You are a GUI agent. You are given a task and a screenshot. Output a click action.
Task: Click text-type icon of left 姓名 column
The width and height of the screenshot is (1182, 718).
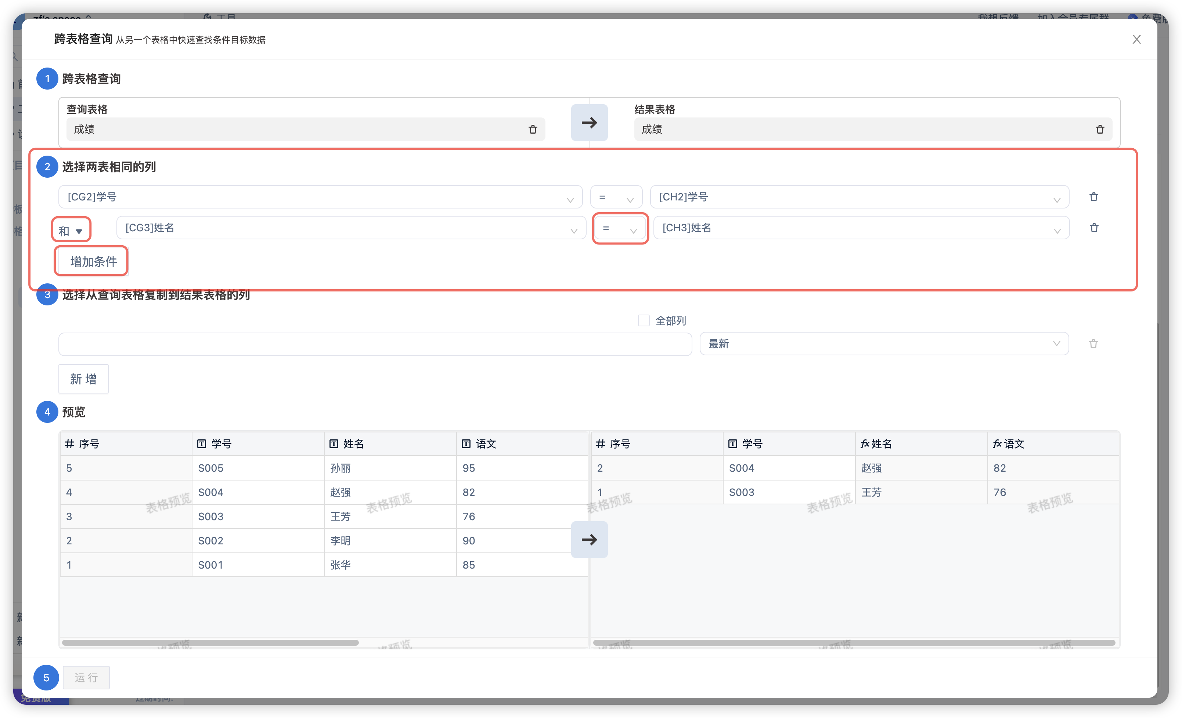pos(334,444)
